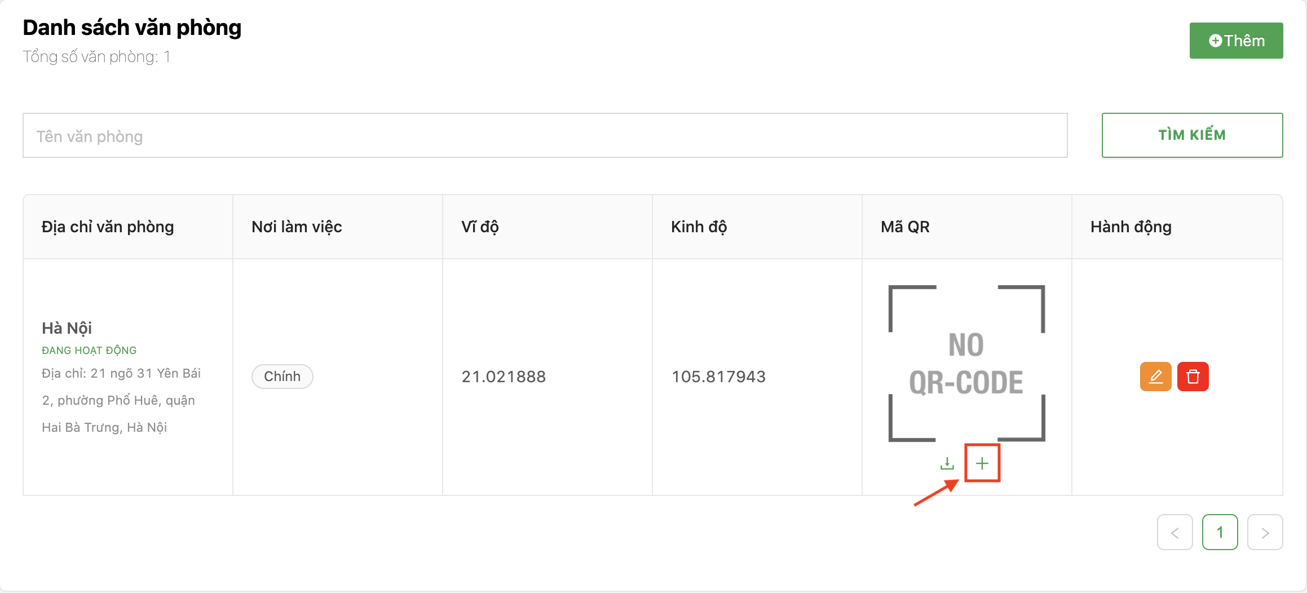Select page 1 in pagination

(1220, 532)
